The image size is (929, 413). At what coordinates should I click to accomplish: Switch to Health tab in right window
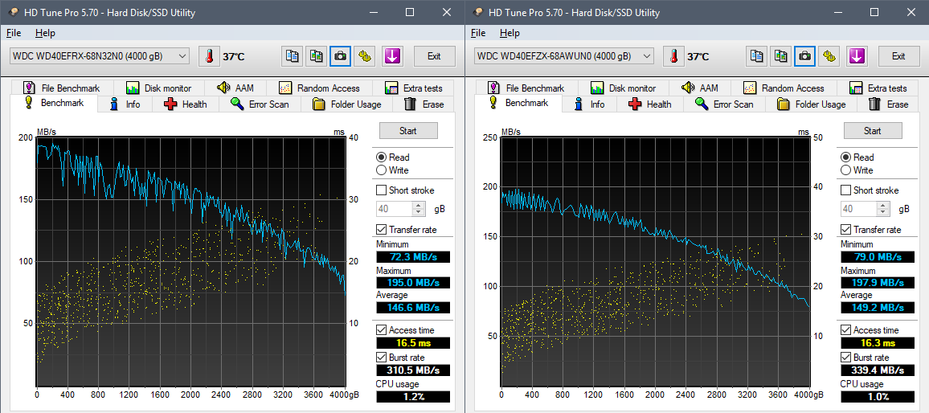650,104
